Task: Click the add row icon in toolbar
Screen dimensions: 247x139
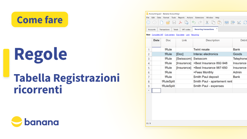Action: pyautogui.click(x=233, y=23)
